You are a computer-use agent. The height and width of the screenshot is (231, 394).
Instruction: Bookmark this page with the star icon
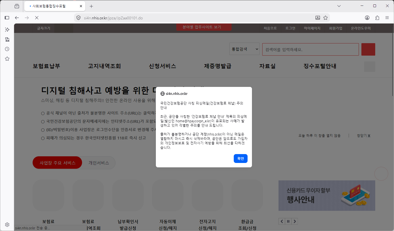325,18
